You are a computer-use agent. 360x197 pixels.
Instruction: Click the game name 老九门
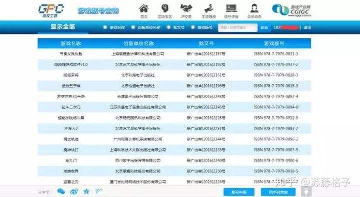(70, 161)
